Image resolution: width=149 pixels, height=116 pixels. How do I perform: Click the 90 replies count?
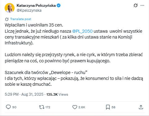pyautogui.click(x=14, y=107)
